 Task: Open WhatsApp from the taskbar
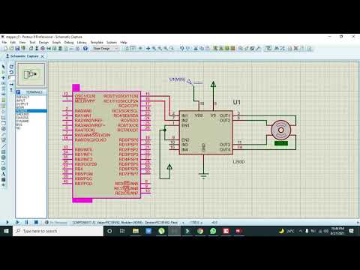click(213, 231)
